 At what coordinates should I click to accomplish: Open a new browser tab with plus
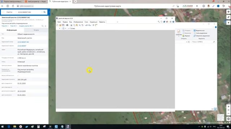[75, 1]
